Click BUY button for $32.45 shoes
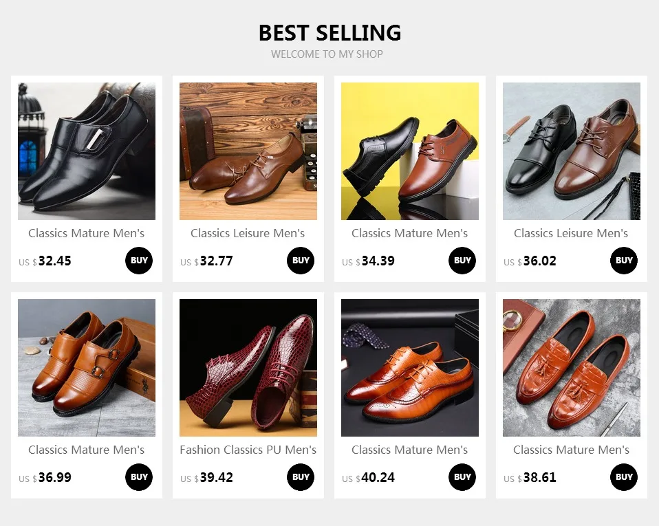 click(139, 261)
